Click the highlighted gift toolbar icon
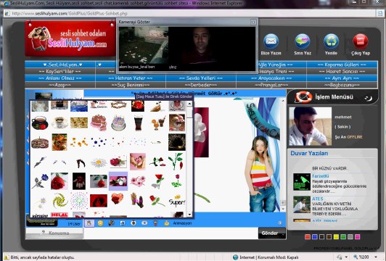 point(89,223)
